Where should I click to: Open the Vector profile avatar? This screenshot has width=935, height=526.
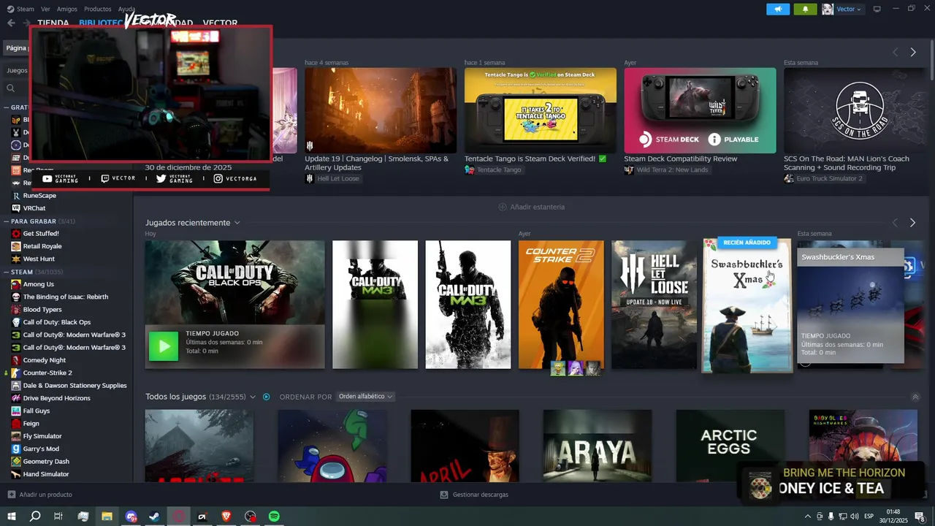828,9
